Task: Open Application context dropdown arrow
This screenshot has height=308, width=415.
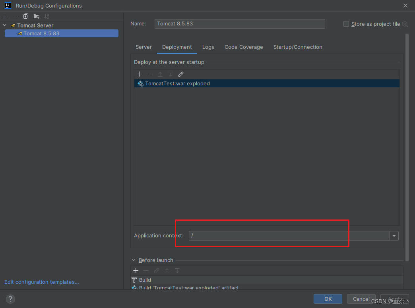Action: 394,235
